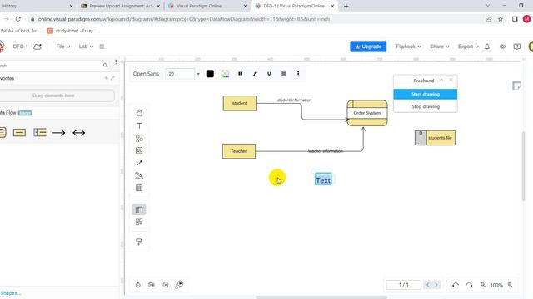This screenshot has width=533, height=299.
Task: Open more text format options dots
Action: click(298, 74)
